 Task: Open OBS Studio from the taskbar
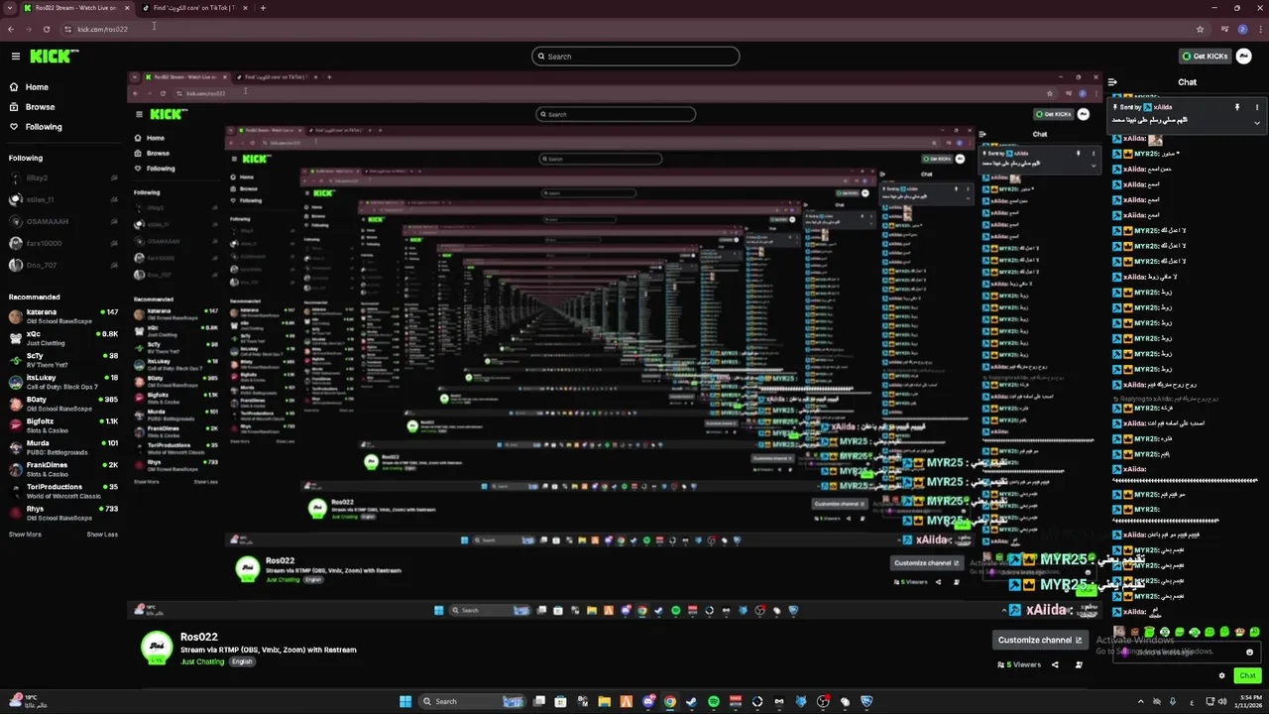click(x=823, y=701)
